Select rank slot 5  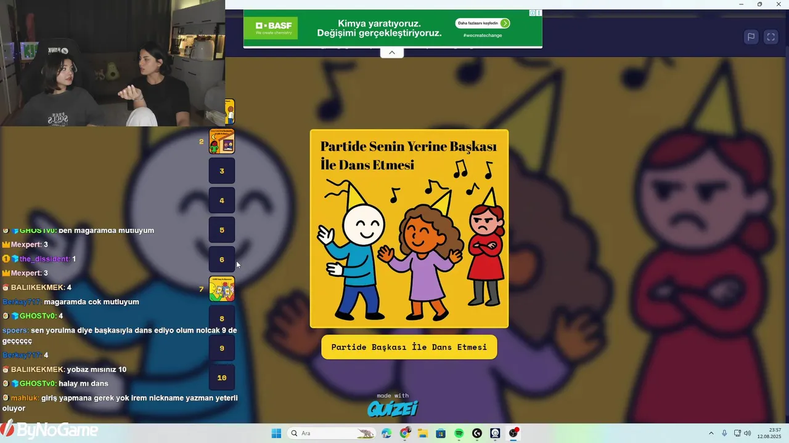pos(222,230)
